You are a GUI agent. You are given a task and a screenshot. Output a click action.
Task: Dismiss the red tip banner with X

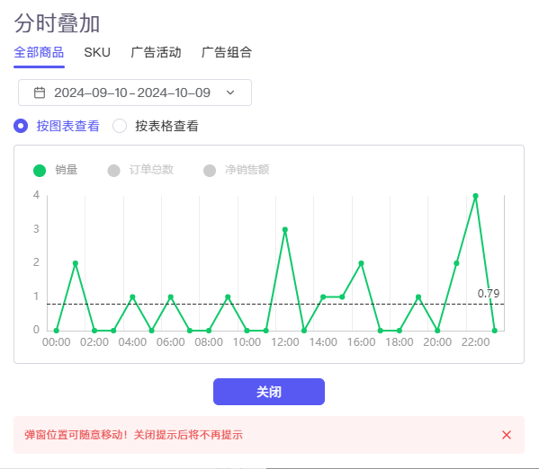507,435
